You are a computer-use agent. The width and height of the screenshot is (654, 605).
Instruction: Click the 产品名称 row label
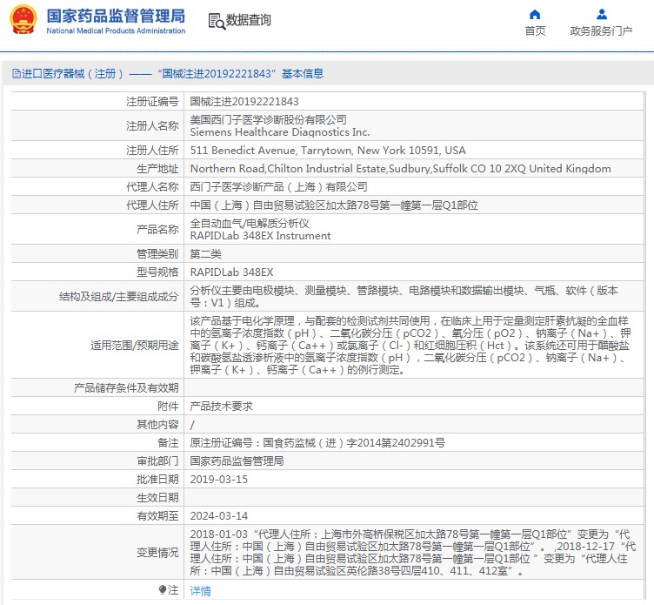click(x=157, y=229)
